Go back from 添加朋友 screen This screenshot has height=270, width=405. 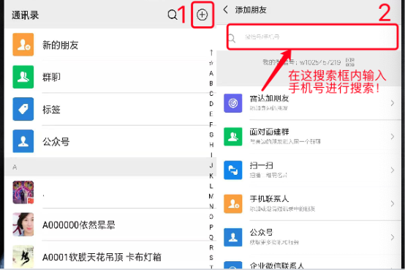tap(225, 10)
